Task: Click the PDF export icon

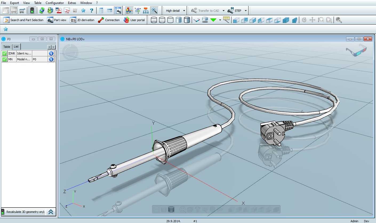Action: pos(58,11)
